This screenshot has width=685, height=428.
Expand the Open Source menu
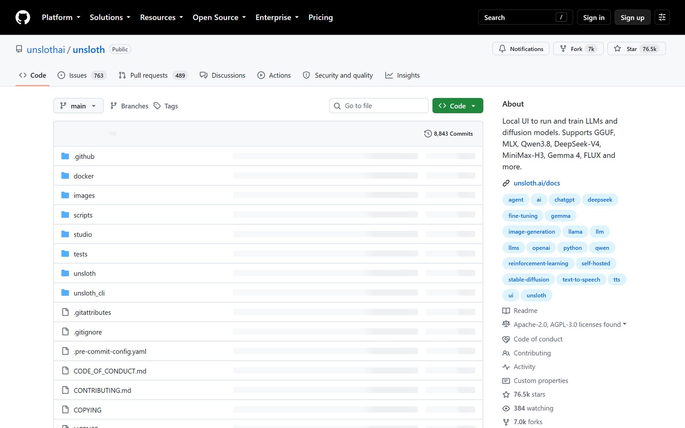coord(219,18)
